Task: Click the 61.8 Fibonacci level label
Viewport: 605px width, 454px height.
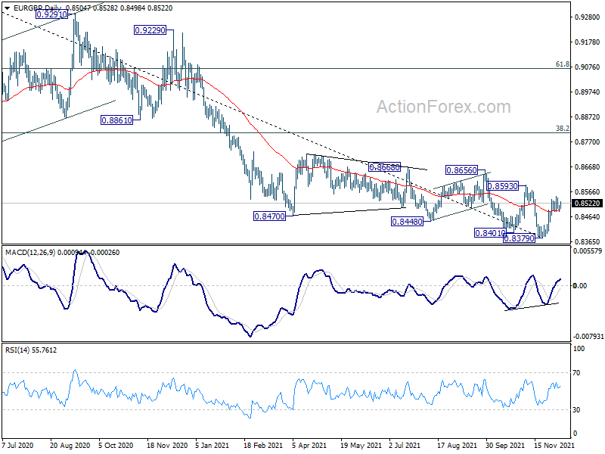Action: pyautogui.click(x=563, y=64)
